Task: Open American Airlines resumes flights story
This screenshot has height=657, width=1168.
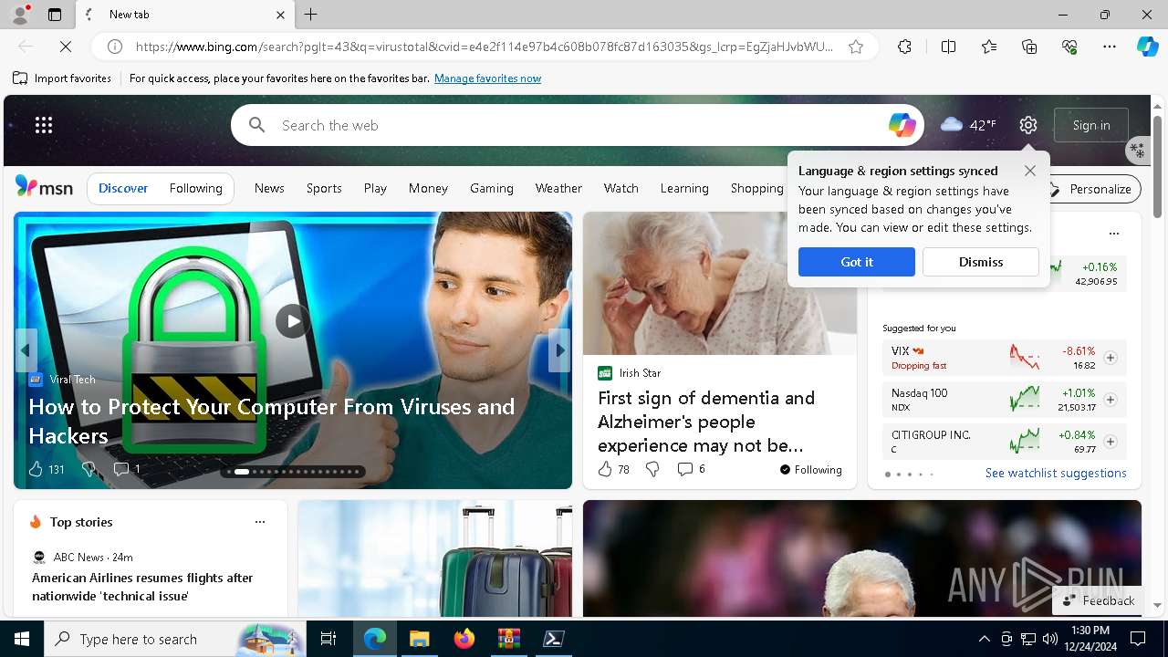Action: (142, 587)
